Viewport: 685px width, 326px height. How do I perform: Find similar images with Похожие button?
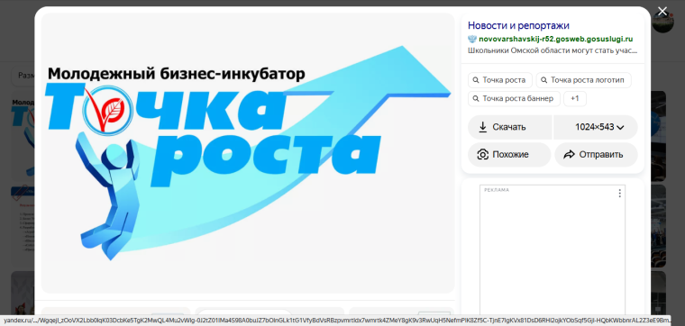pyautogui.click(x=509, y=155)
